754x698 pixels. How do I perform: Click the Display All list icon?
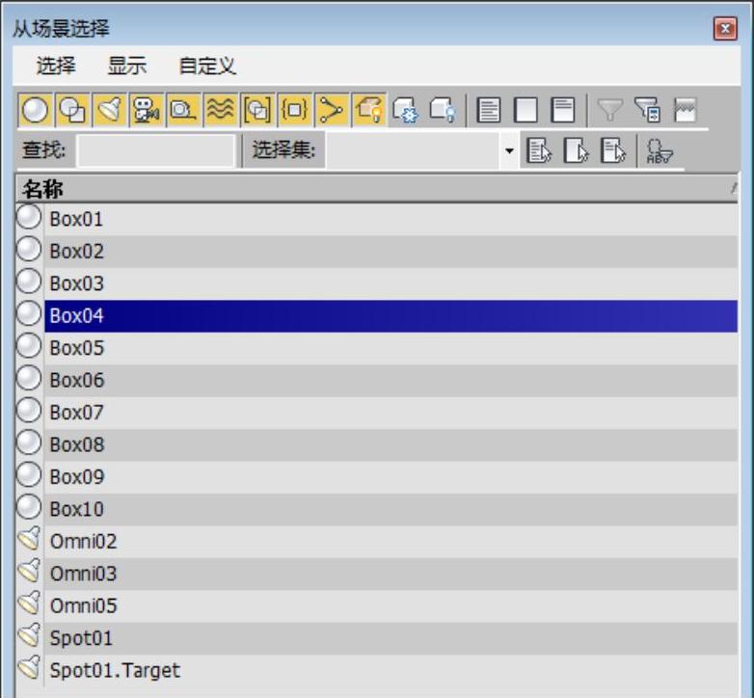490,111
